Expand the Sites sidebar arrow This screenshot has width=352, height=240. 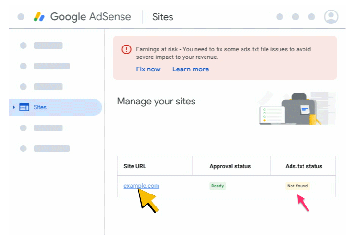click(x=14, y=107)
